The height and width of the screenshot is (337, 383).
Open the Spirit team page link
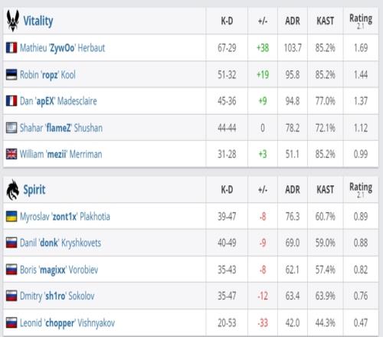pos(34,190)
